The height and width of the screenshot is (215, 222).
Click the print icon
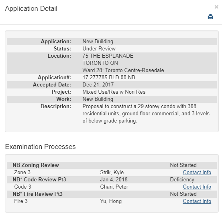tap(210, 17)
